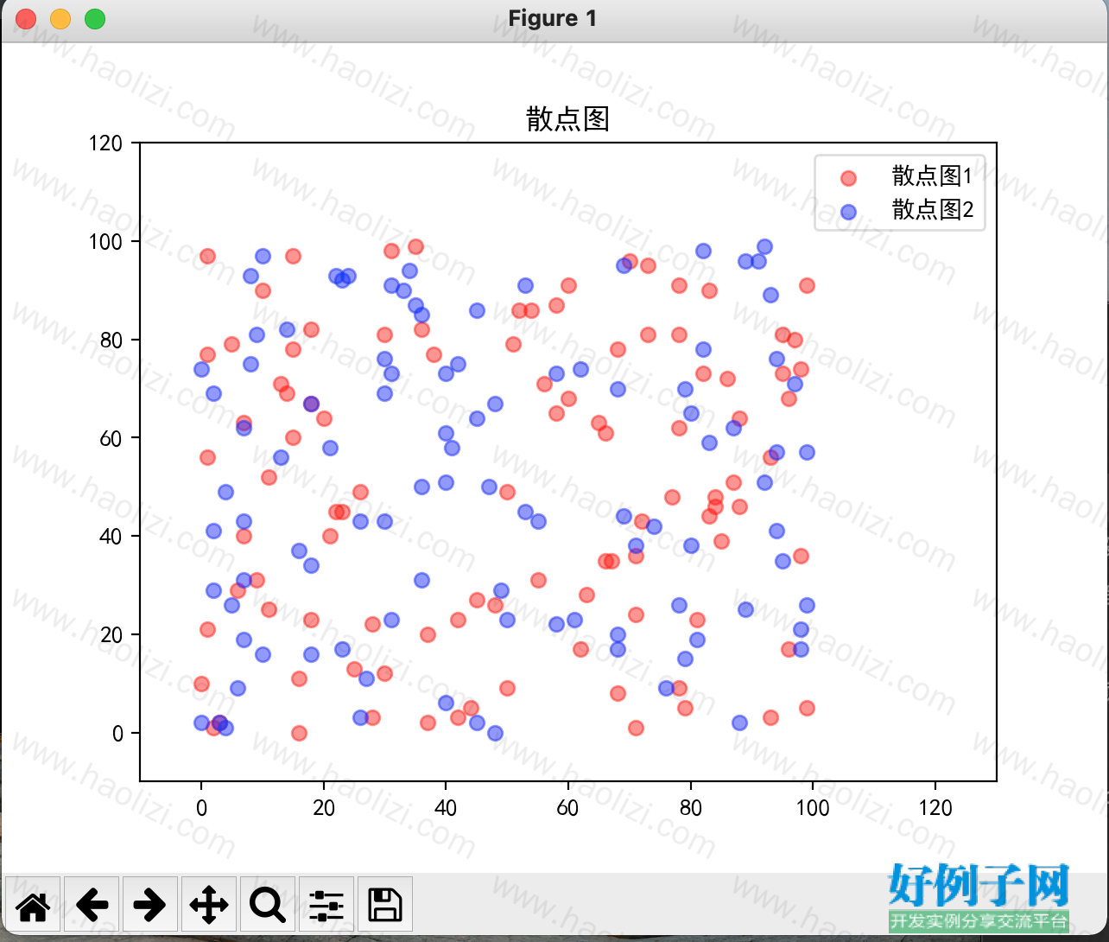Viewport: 1109px width, 942px height.
Task: Reset the plot to the original Home view
Action: click(33, 905)
